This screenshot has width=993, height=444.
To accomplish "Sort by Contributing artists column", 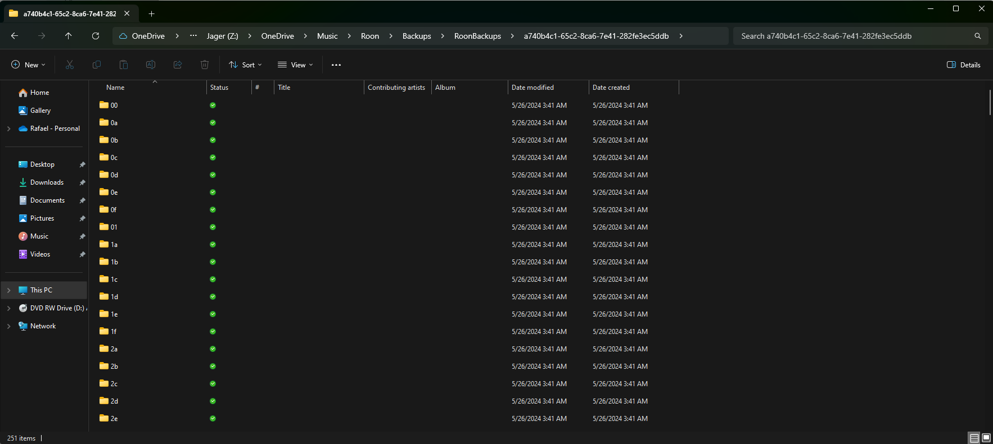I will tap(398, 88).
